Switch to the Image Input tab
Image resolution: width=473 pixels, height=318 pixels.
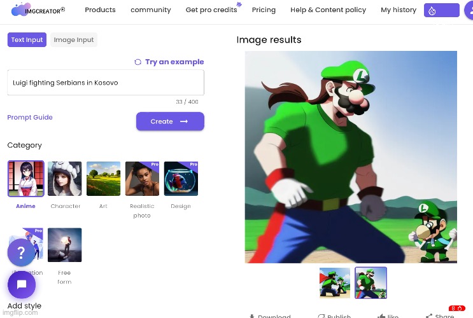pyautogui.click(x=74, y=40)
